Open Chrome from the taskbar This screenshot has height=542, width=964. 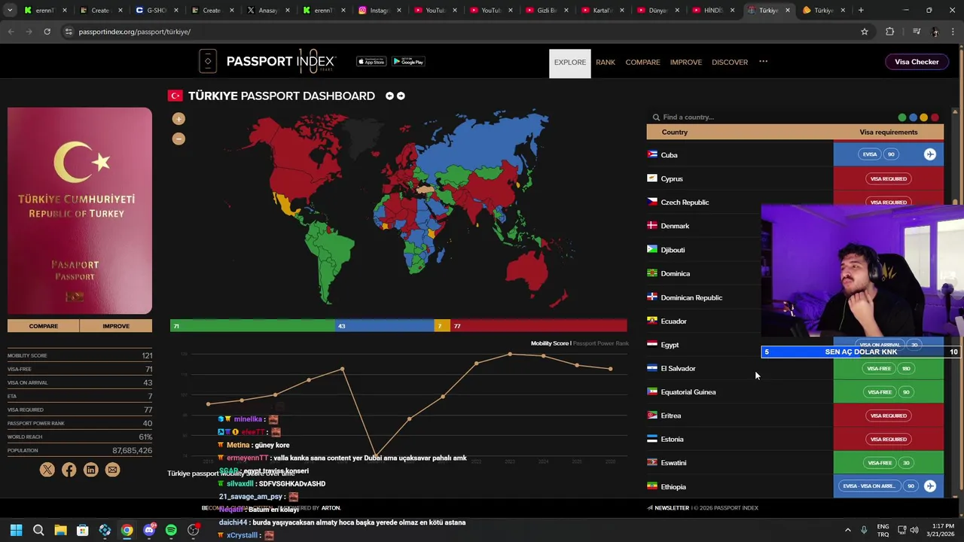click(127, 531)
